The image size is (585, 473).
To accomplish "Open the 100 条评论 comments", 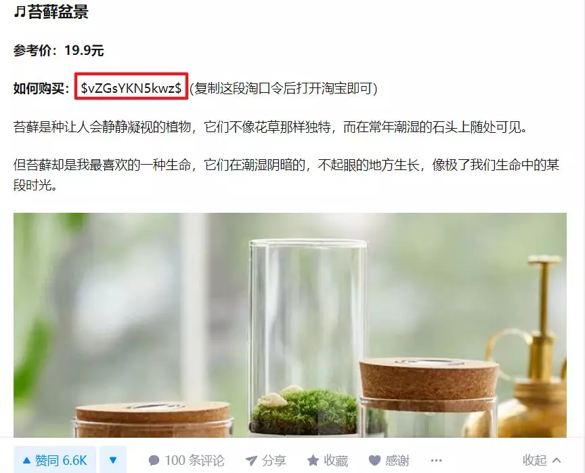I will pyautogui.click(x=186, y=460).
